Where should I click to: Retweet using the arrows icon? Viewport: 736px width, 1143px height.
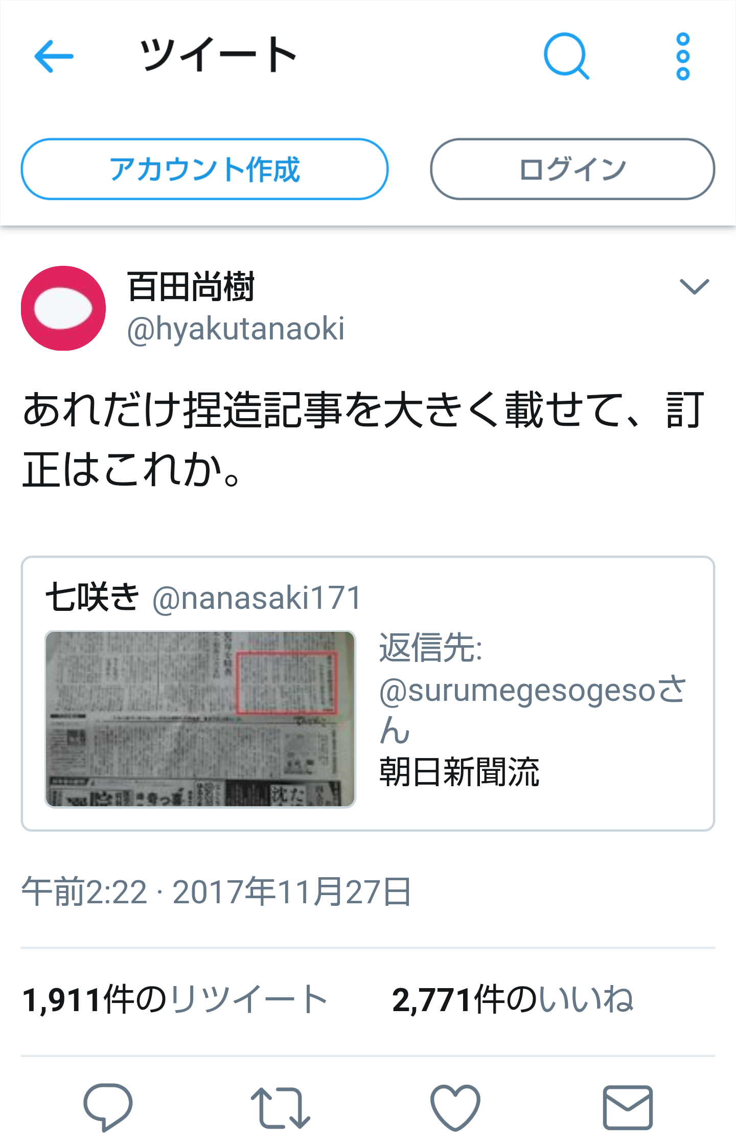click(280, 1107)
